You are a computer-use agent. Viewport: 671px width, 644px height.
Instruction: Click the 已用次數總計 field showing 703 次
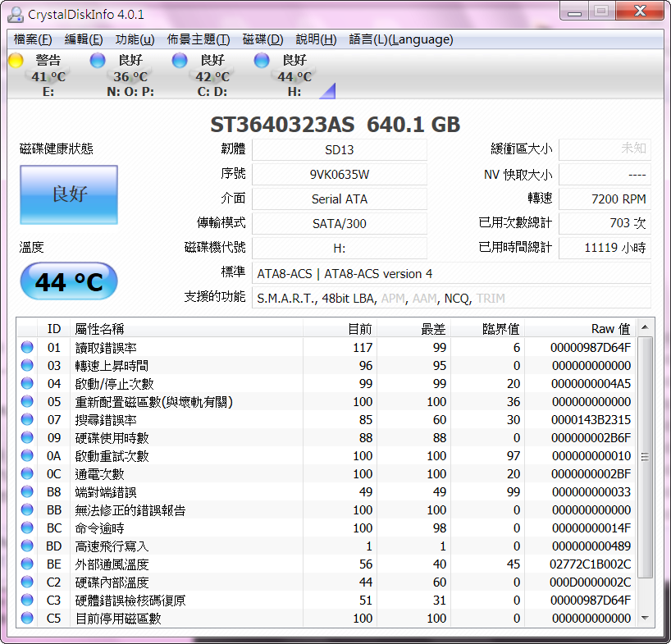click(x=605, y=223)
